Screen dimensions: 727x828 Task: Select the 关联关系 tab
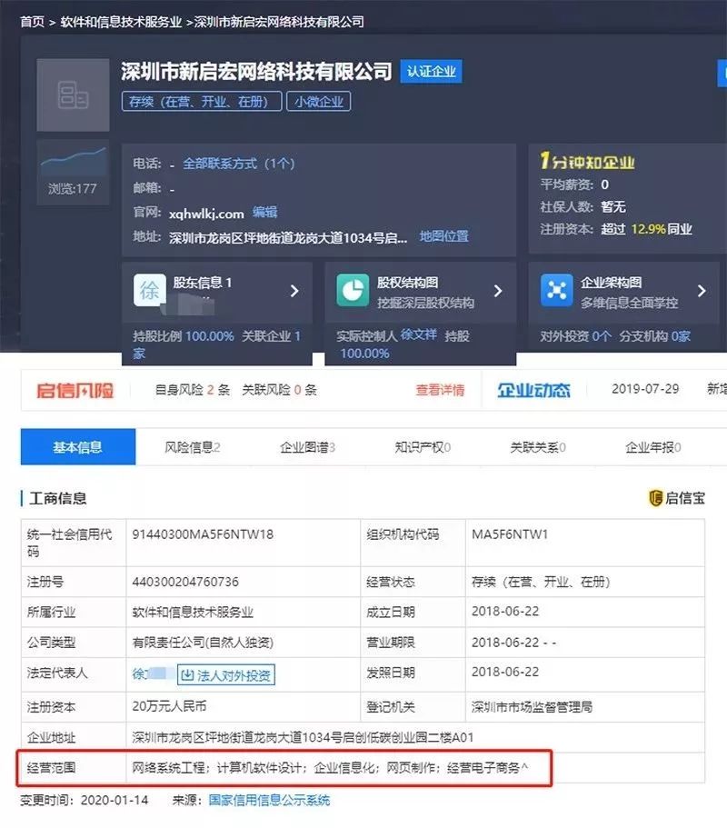click(537, 447)
